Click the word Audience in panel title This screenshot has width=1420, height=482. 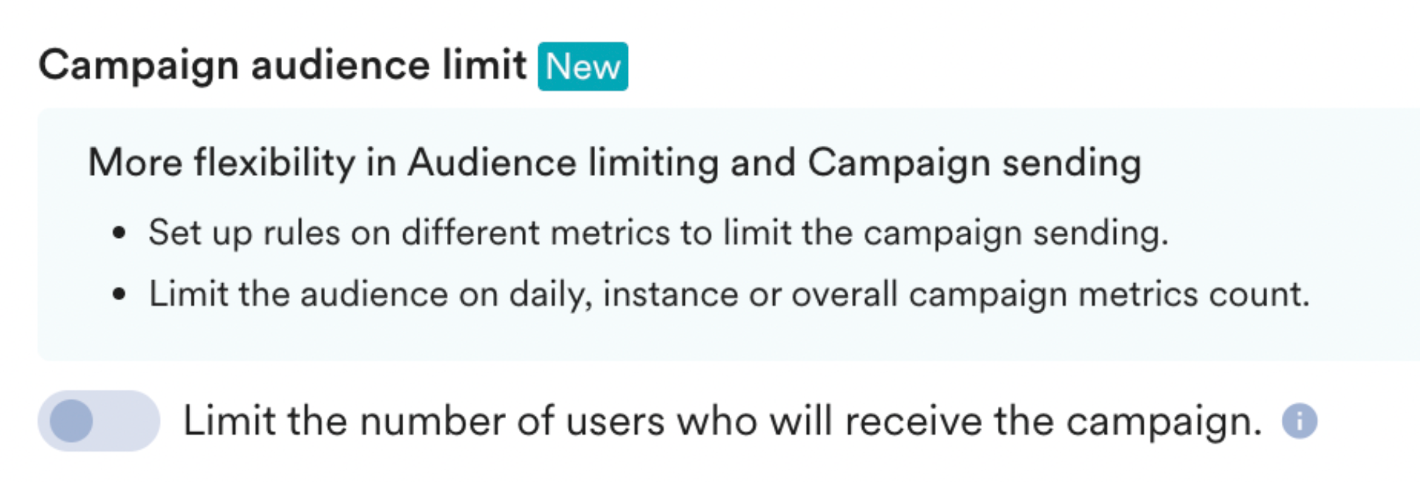[x=492, y=163]
